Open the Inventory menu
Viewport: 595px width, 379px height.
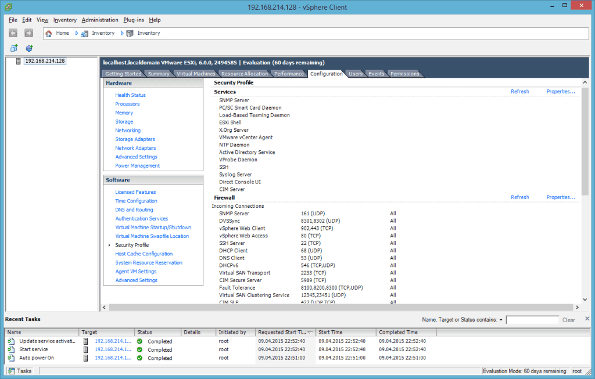[65, 20]
